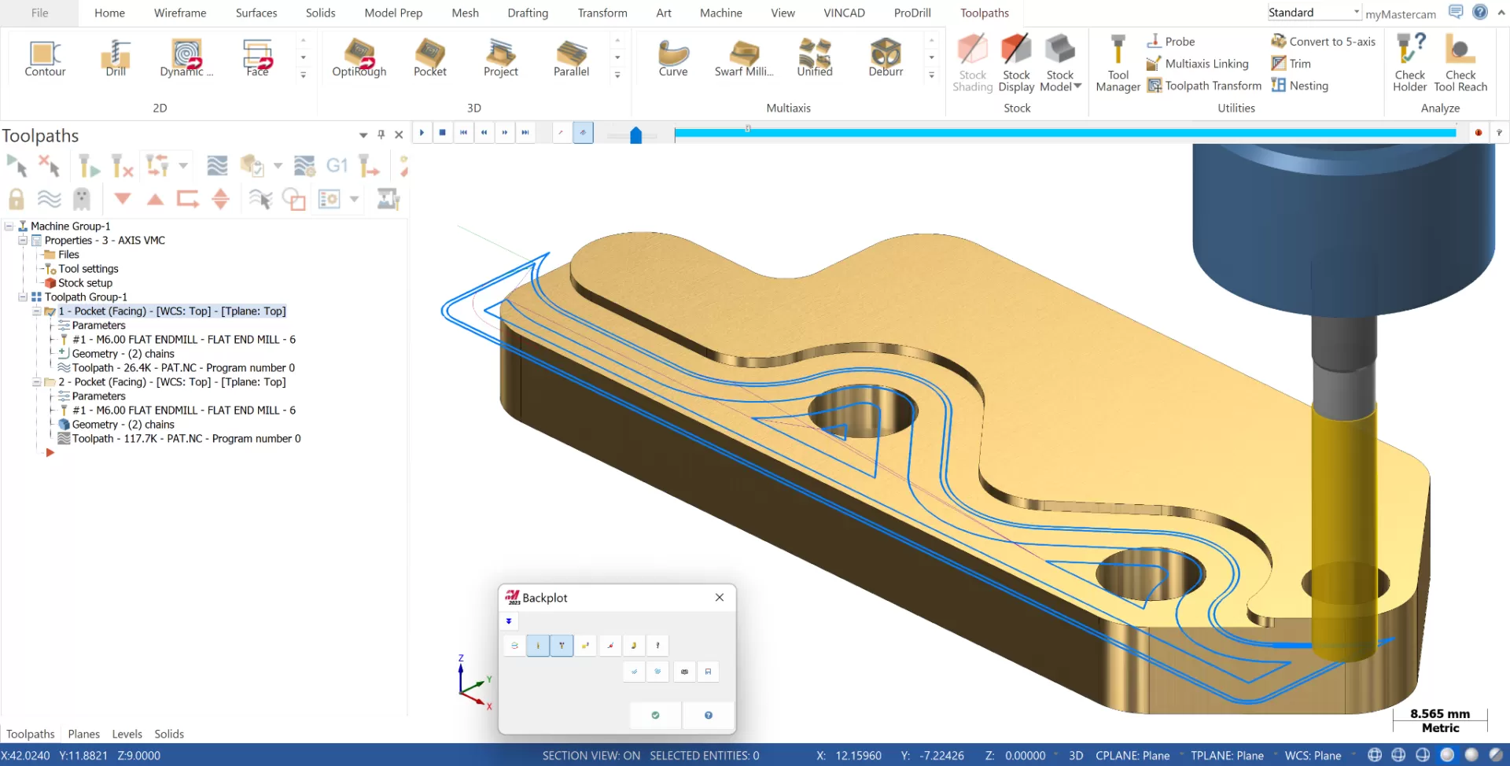Expand the Backplot dialog options chevron
Image resolution: width=1510 pixels, height=766 pixels.
[x=509, y=621]
